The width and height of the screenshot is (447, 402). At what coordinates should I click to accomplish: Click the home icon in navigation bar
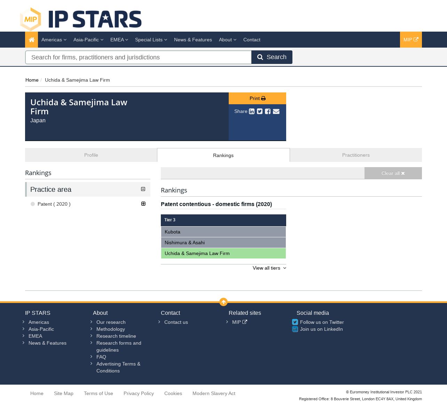click(31, 40)
